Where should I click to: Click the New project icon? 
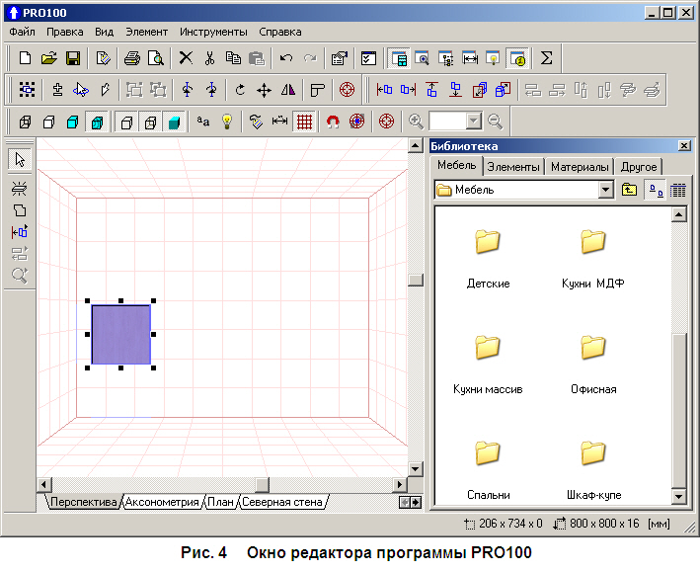pyautogui.click(x=26, y=58)
